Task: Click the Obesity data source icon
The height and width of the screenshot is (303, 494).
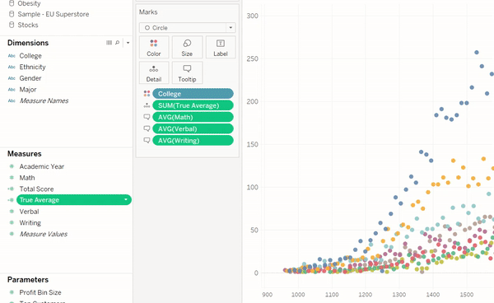Action: 12,3
